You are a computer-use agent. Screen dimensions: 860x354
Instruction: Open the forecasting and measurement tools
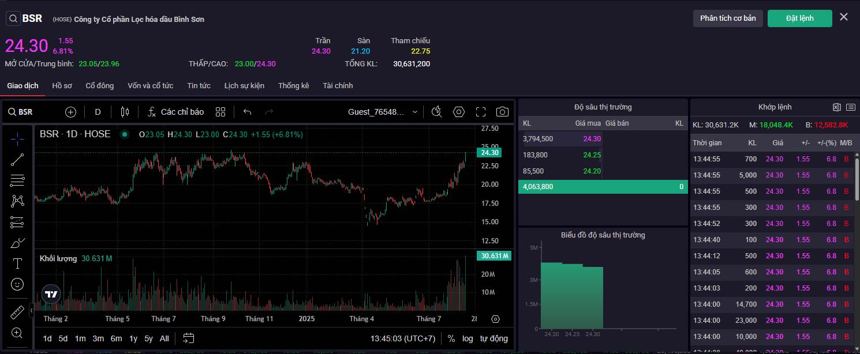(17, 222)
